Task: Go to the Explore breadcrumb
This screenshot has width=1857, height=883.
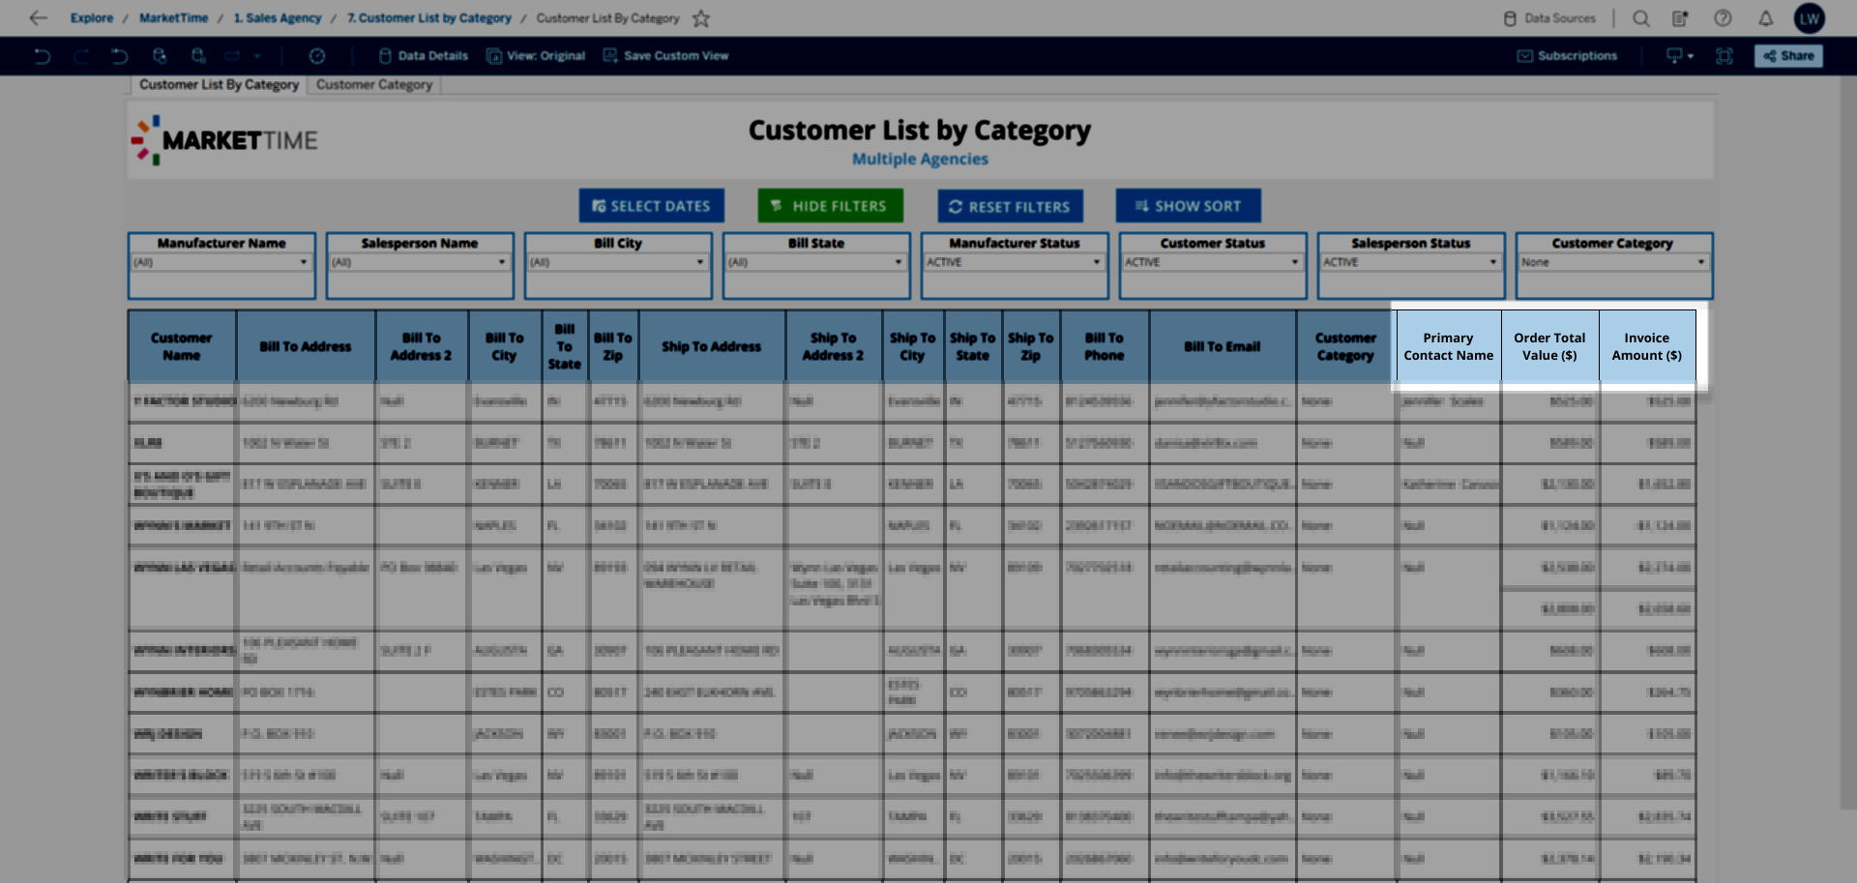Action: (x=91, y=17)
